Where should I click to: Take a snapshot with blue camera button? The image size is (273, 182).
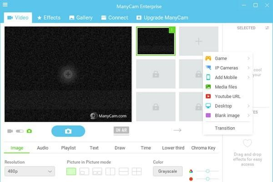pyautogui.click(x=68, y=131)
